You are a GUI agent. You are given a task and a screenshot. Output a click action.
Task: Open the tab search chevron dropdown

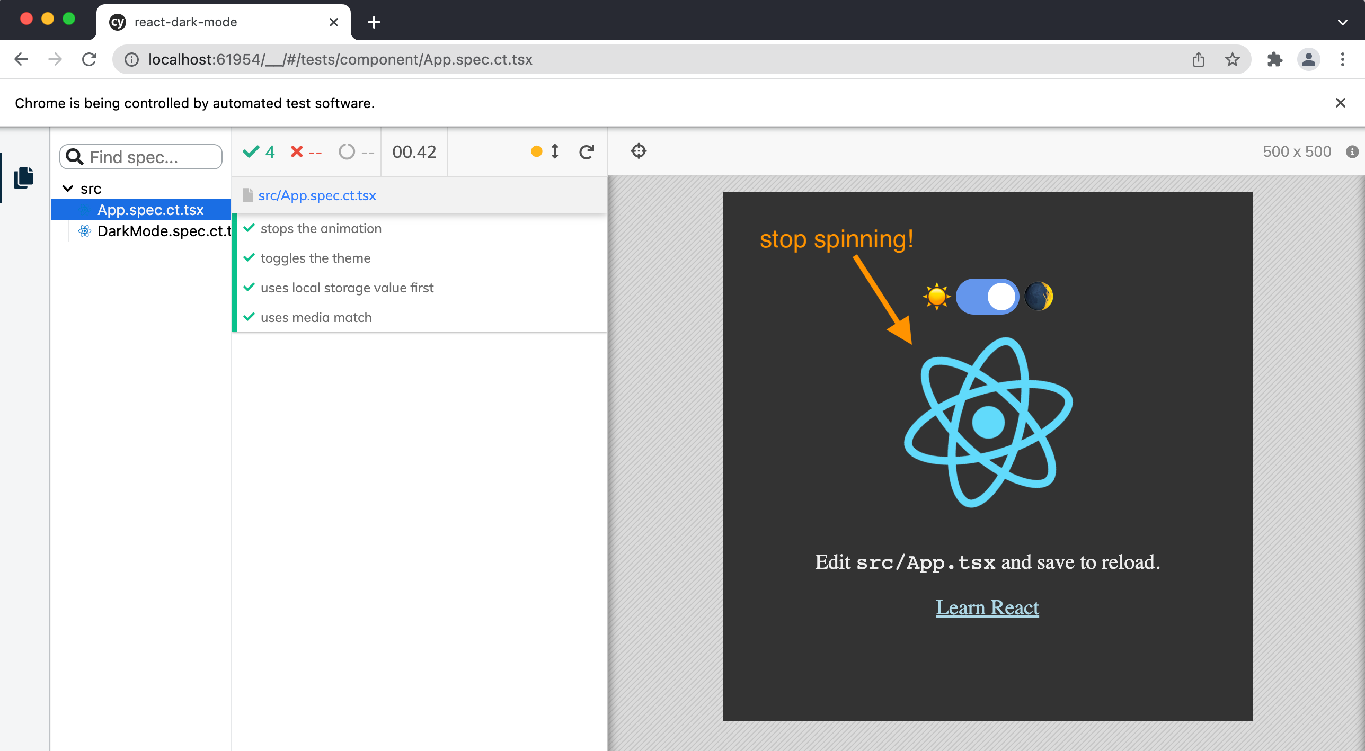tap(1342, 22)
